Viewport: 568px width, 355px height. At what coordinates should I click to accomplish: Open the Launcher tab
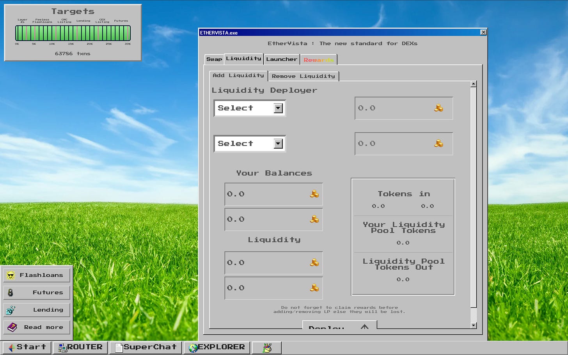tap(282, 59)
